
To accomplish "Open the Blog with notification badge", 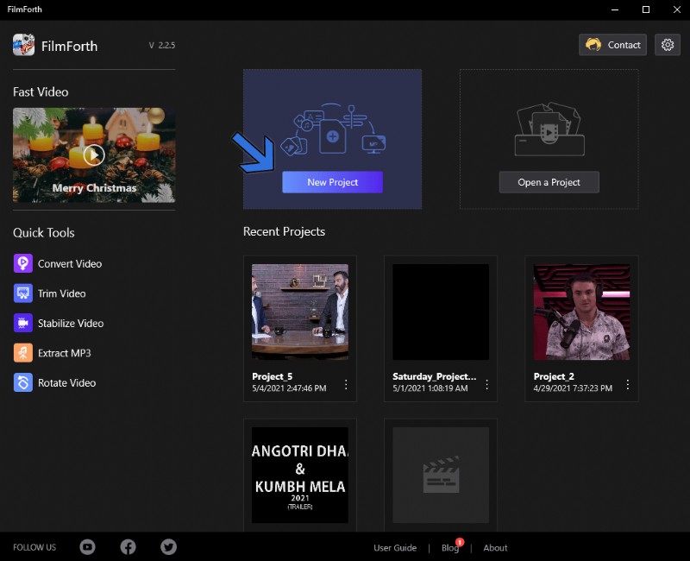I will (449, 547).
